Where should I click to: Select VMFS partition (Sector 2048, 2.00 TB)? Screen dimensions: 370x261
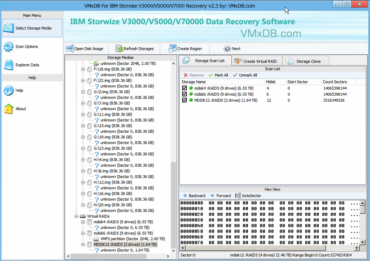pyautogui.click(x=132, y=239)
